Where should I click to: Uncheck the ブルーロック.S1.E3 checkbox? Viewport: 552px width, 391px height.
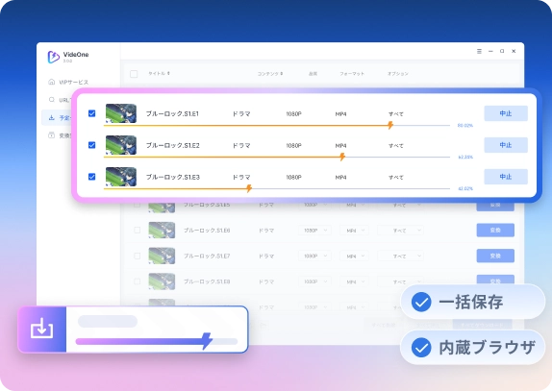[92, 177]
